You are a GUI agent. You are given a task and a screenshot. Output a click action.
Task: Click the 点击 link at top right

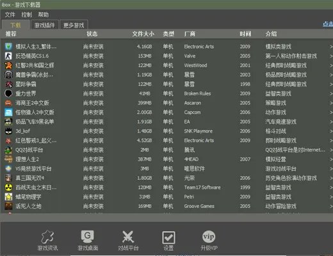(x=328, y=24)
